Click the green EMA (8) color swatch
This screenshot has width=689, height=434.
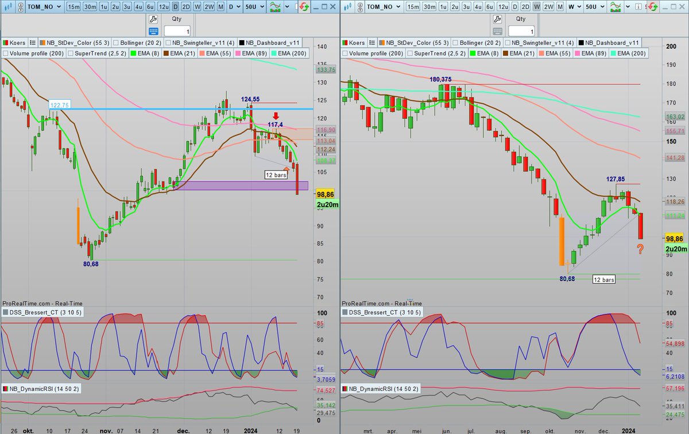(133, 53)
